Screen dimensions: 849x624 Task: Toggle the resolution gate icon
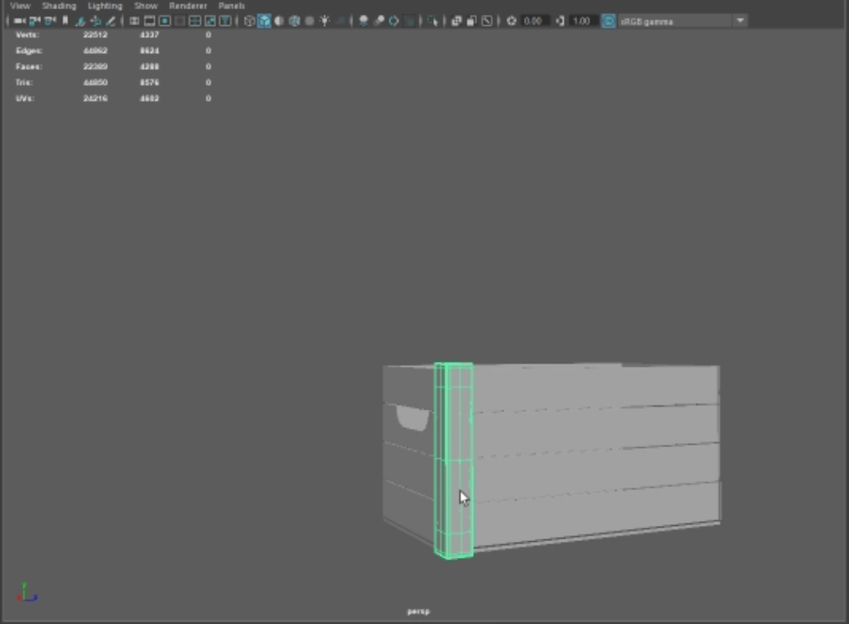coord(165,21)
